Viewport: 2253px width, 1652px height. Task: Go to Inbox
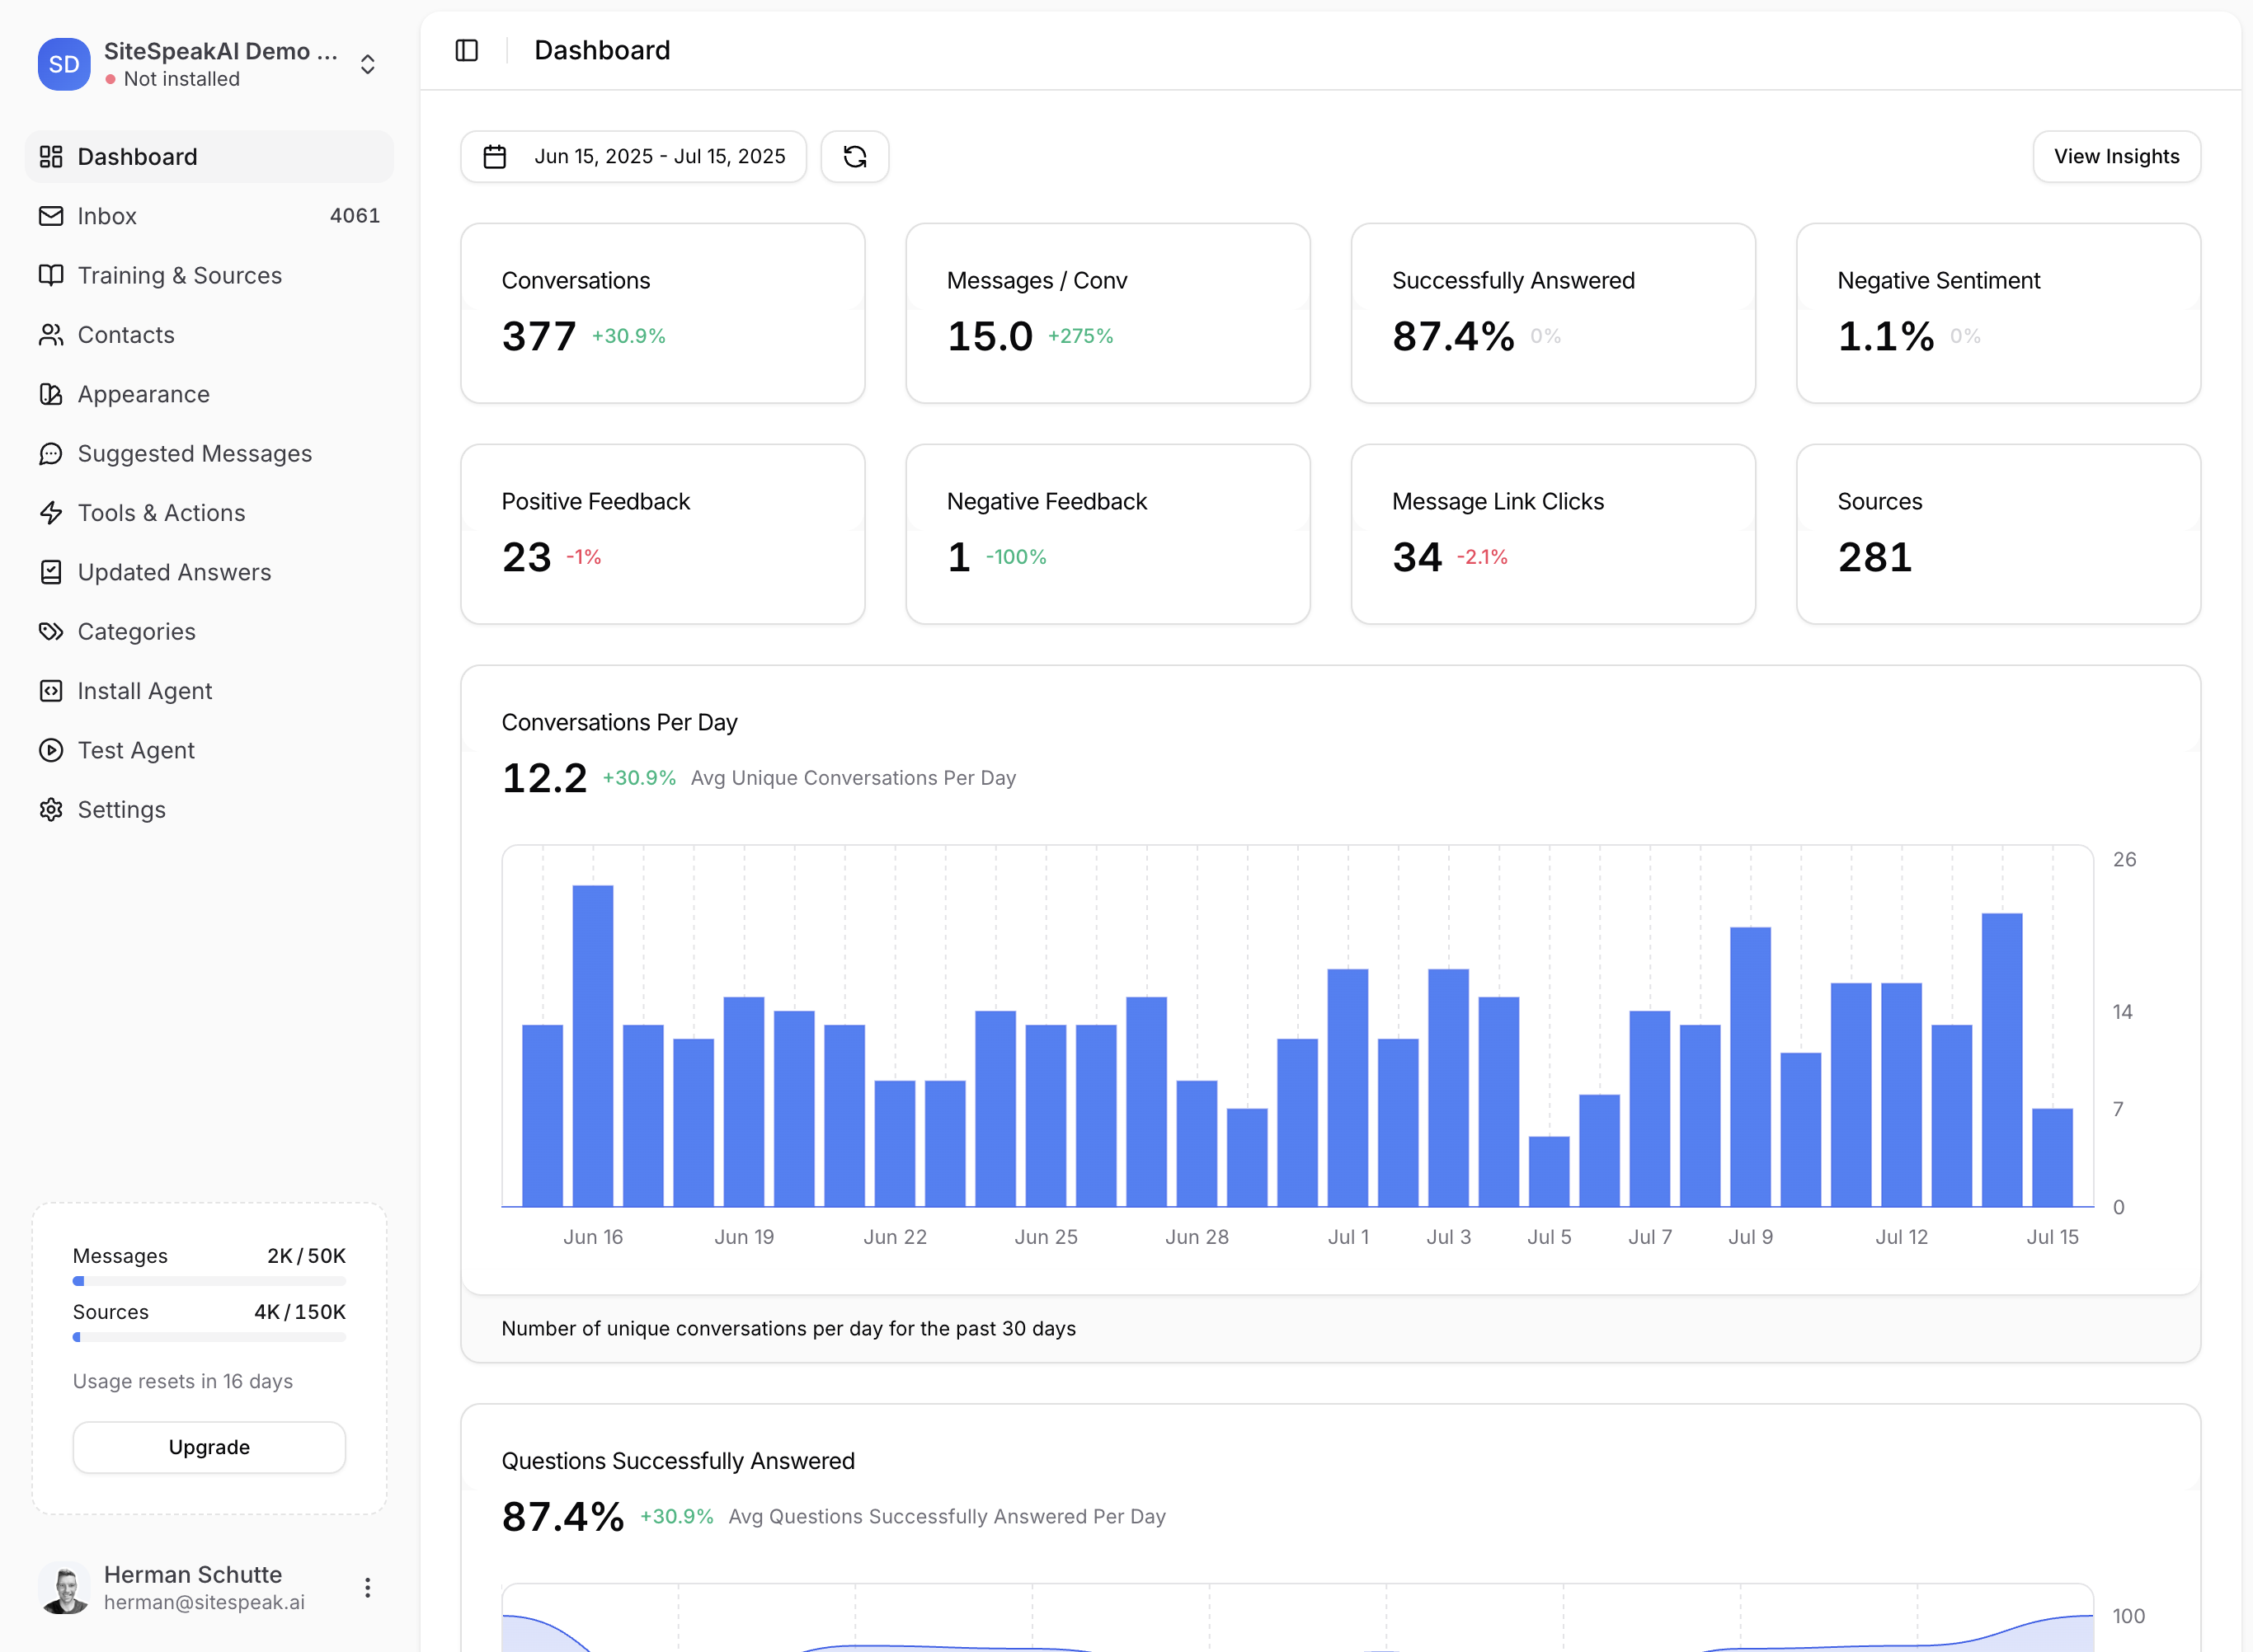209,216
